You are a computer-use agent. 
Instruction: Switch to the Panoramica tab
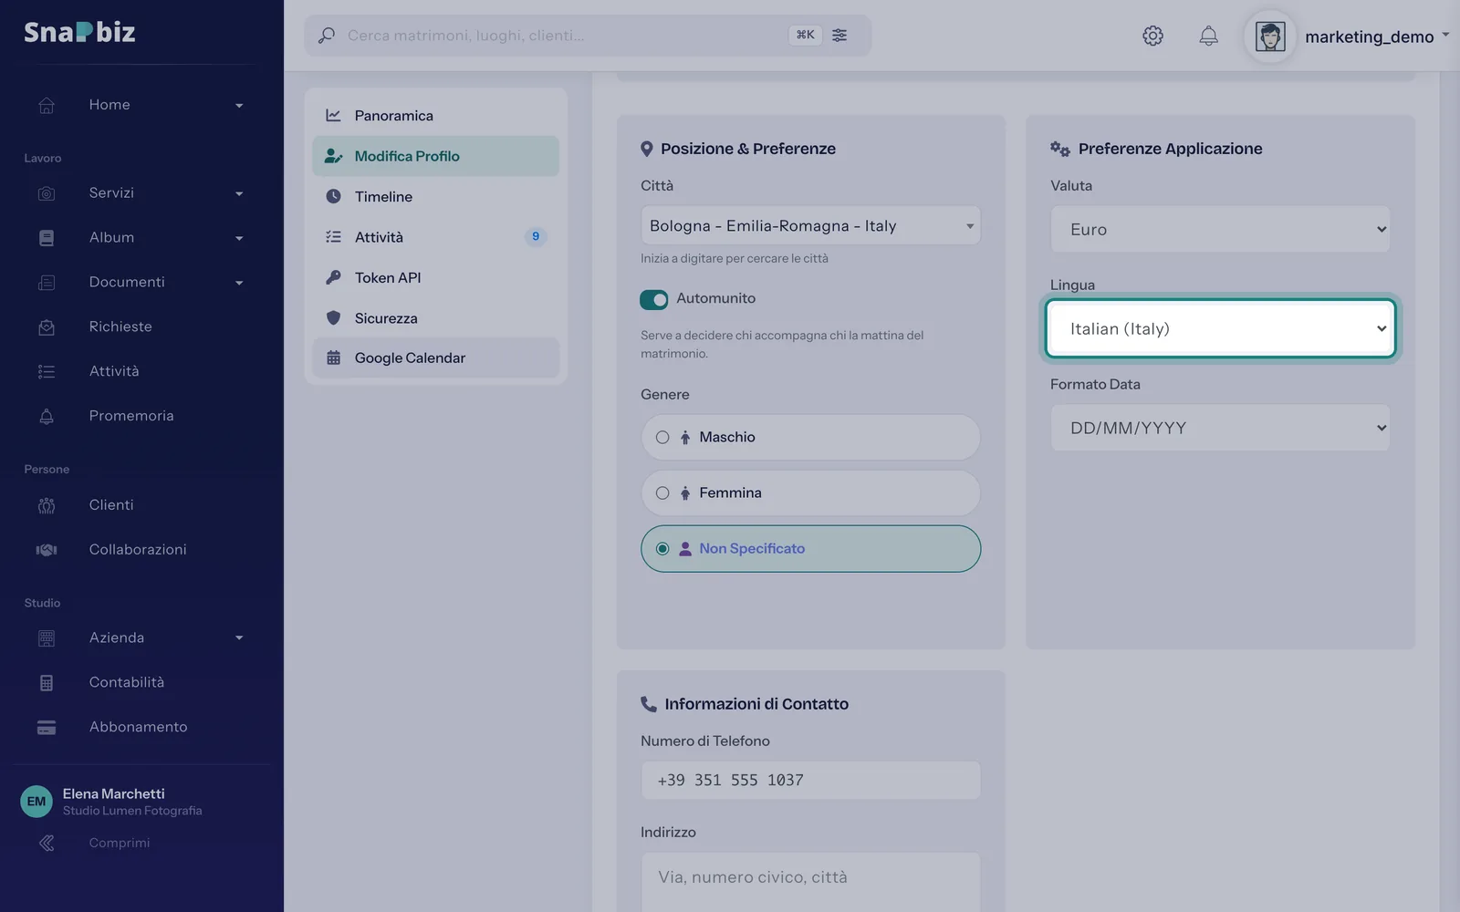(435, 116)
